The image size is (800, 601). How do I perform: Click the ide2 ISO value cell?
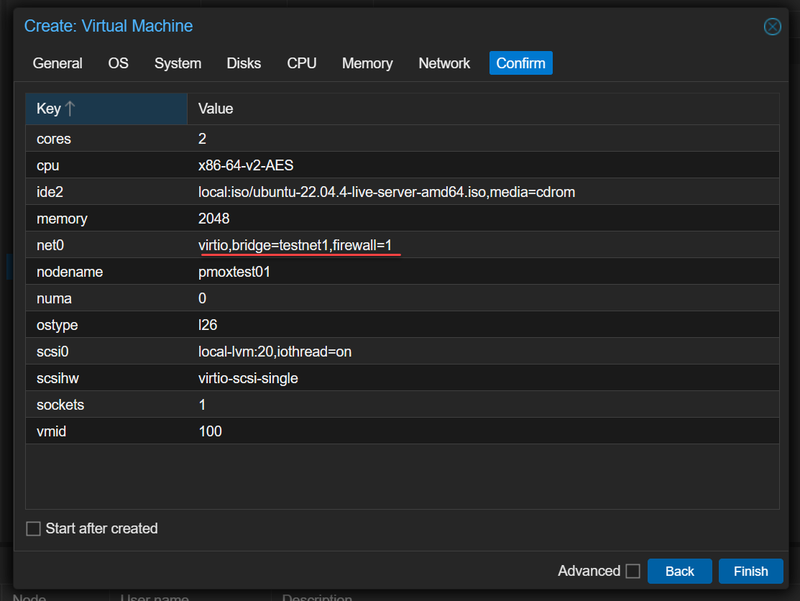(x=387, y=193)
